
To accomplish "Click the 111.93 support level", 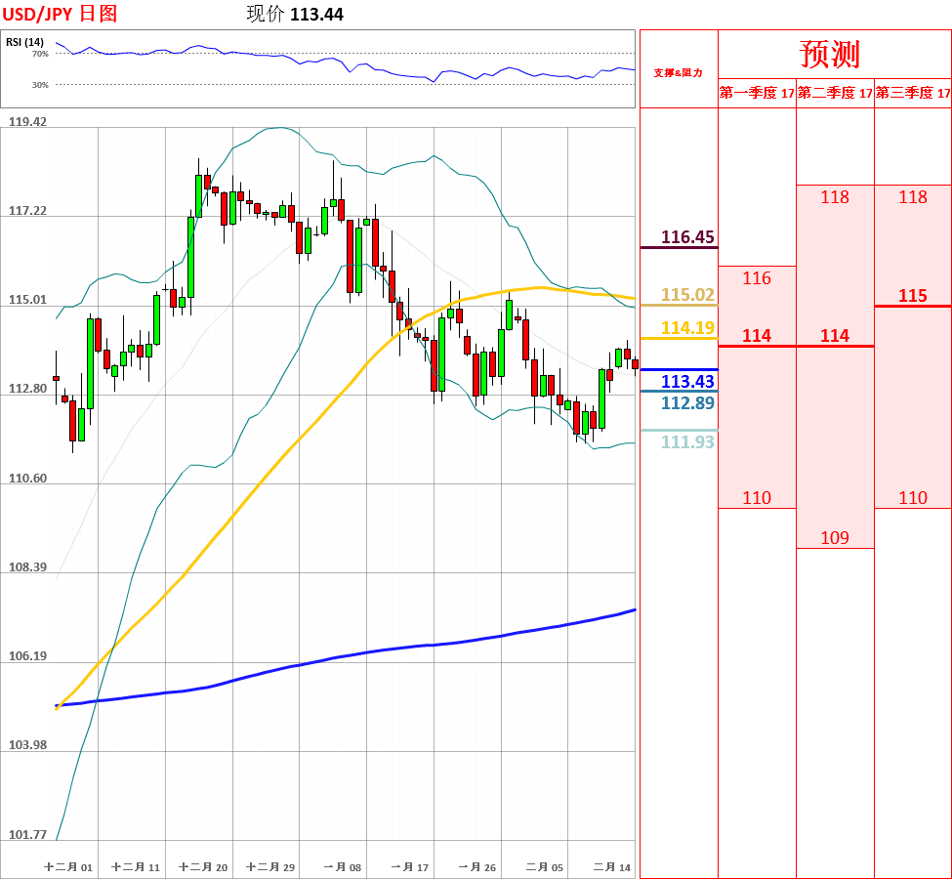I will tap(687, 441).
